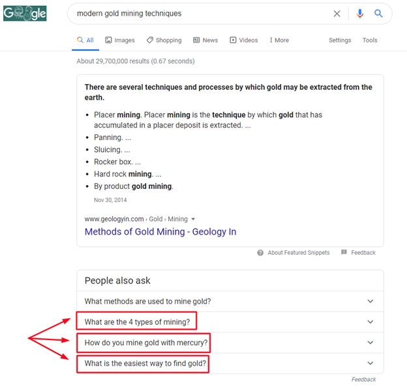Open search Settings
The height and width of the screenshot is (389, 407).
340,40
